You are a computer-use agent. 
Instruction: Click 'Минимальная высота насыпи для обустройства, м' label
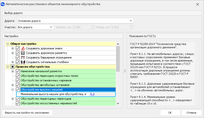(53, 94)
